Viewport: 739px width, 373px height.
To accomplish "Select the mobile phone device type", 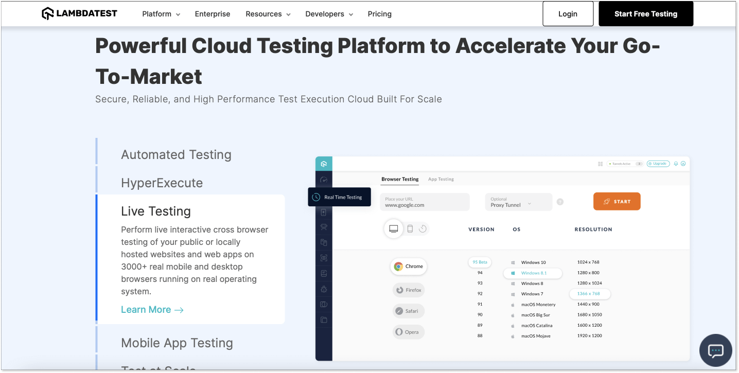I will (x=410, y=229).
